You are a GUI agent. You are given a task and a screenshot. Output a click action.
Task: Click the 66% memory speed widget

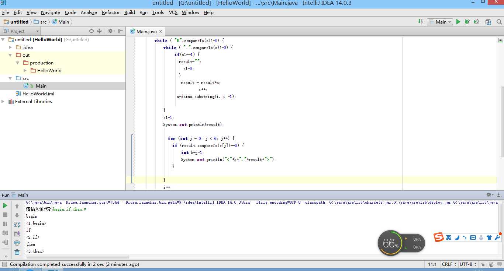(401, 243)
